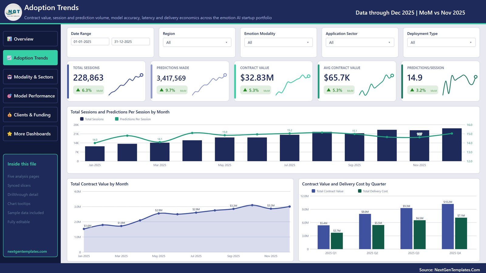Open the Overview page

[x=30, y=39]
